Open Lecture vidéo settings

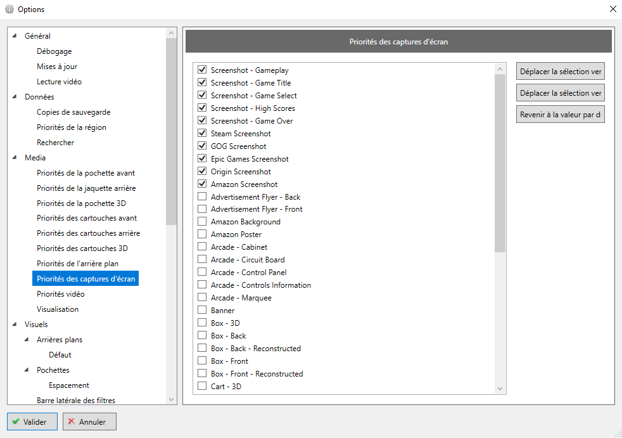pos(59,81)
